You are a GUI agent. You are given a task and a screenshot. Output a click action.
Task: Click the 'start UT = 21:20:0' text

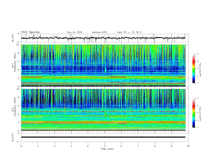click(129, 32)
